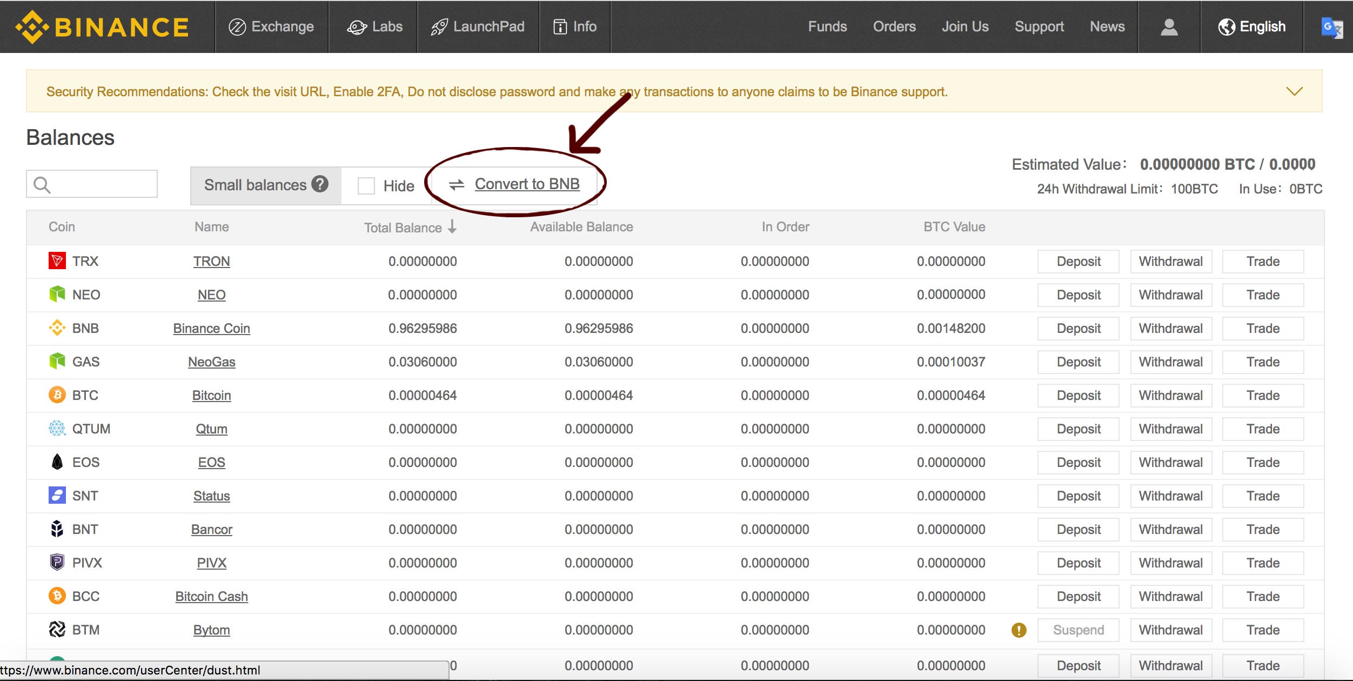The width and height of the screenshot is (1353, 681).
Task: Click the Convert to BNB link
Action: [x=527, y=184]
